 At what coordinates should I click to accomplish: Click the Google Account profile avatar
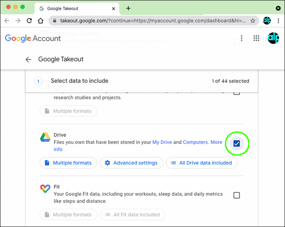click(x=273, y=38)
